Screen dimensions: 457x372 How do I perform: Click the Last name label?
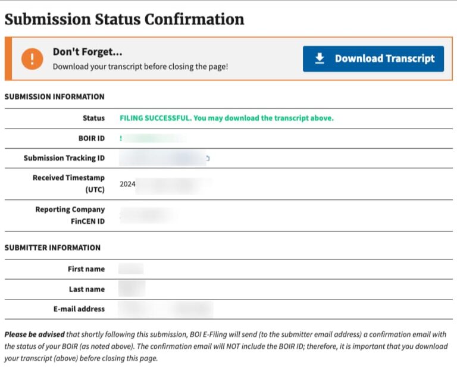[x=86, y=289]
